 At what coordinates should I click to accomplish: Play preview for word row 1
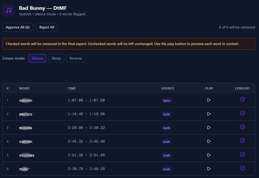tap(209, 100)
